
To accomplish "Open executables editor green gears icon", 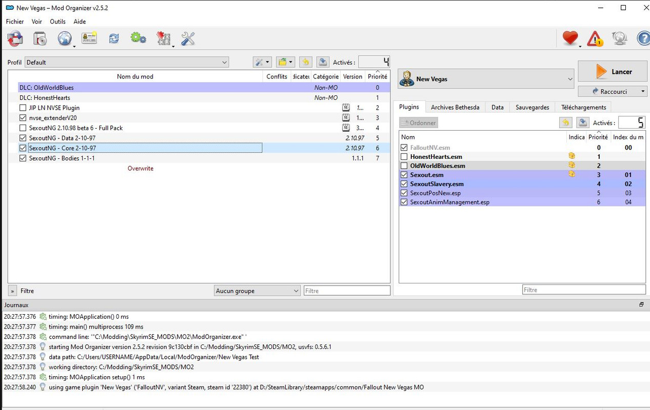I will tap(138, 38).
